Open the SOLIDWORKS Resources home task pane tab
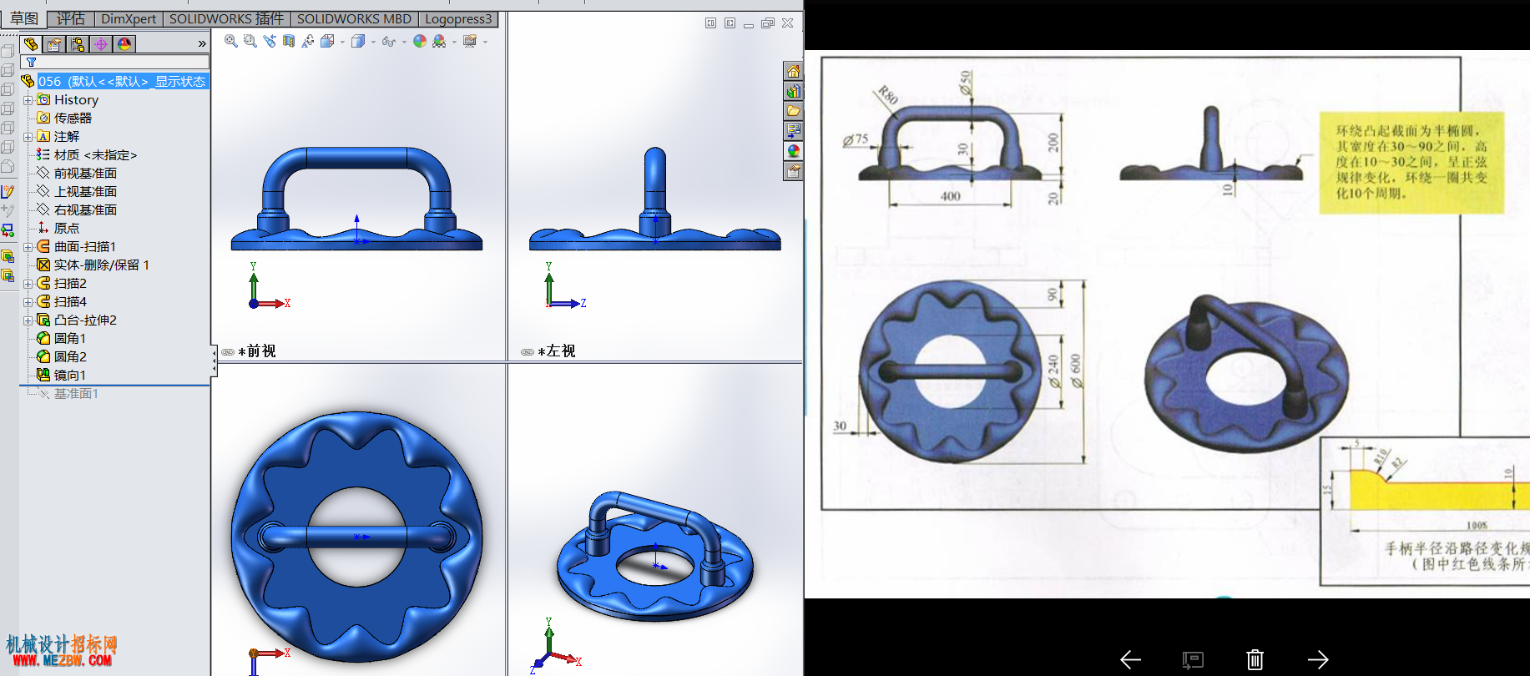Screen dimensions: 1530x676 point(793,71)
